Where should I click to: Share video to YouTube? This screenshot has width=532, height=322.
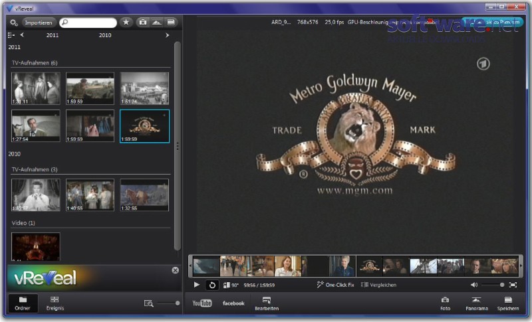202,303
